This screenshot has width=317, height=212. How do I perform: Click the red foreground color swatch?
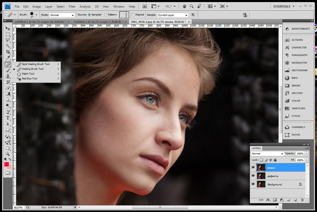[6, 164]
